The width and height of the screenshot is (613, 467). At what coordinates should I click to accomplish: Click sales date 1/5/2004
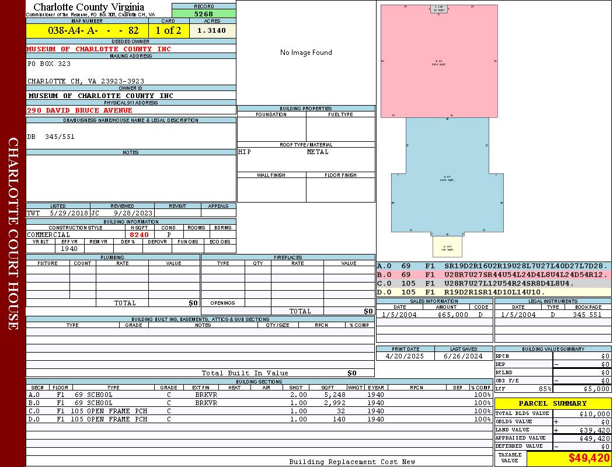click(x=399, y=315)
